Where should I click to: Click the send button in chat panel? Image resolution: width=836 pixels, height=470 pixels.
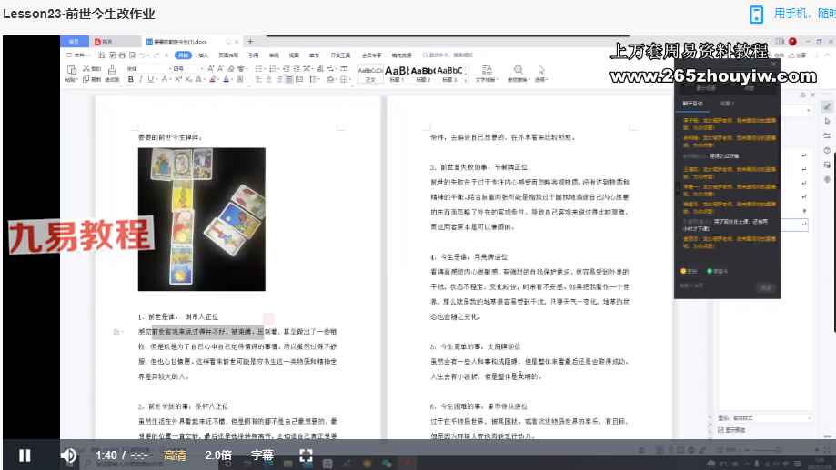point(766,288)
